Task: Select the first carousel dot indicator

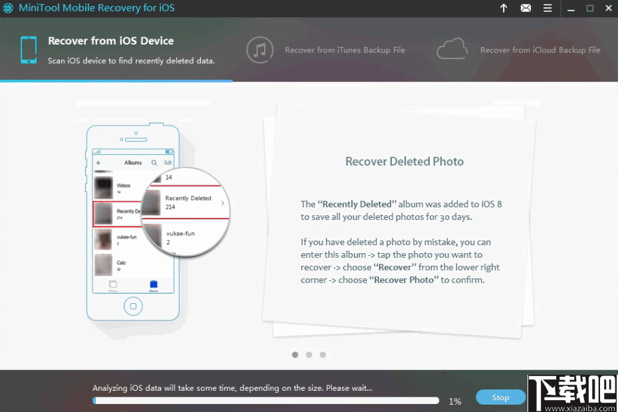Action: click(x=295, y=355)
